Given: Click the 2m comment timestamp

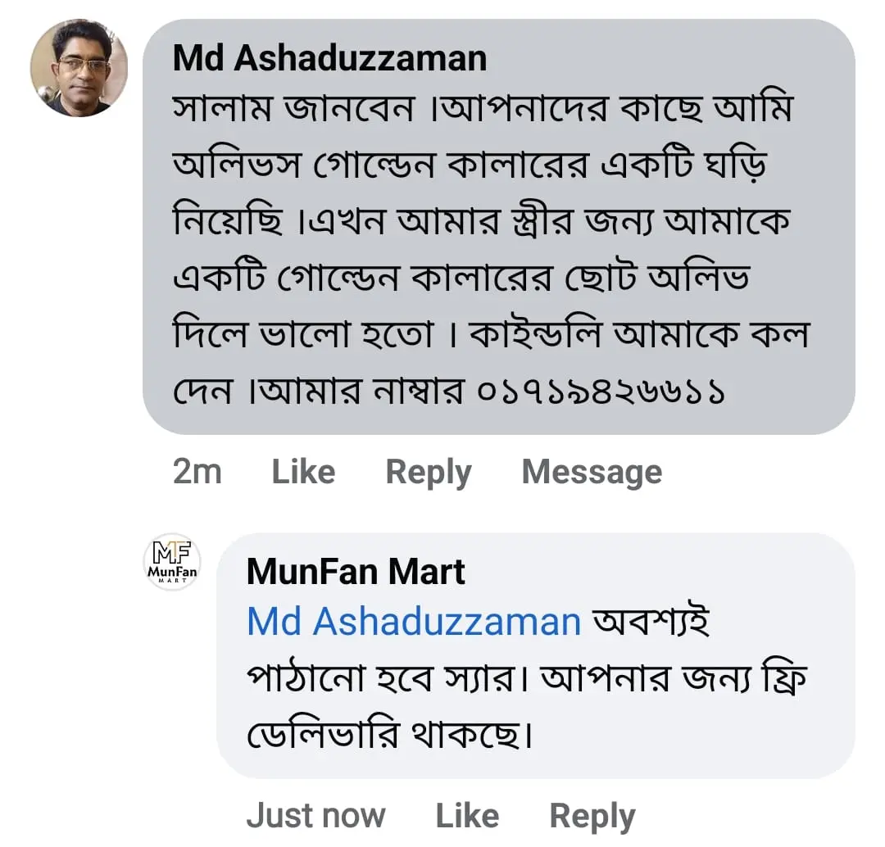Looking at the screenshot, I should point(197,472).
